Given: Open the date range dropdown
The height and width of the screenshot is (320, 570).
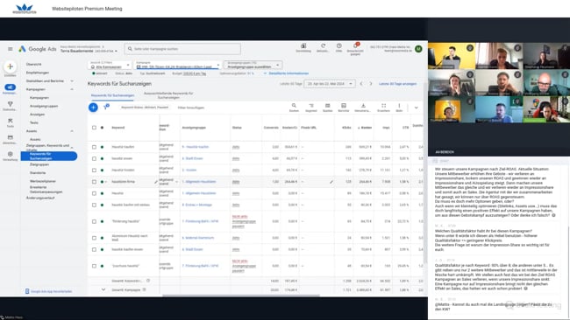Looking at the screenshot, I should point(330,84).
